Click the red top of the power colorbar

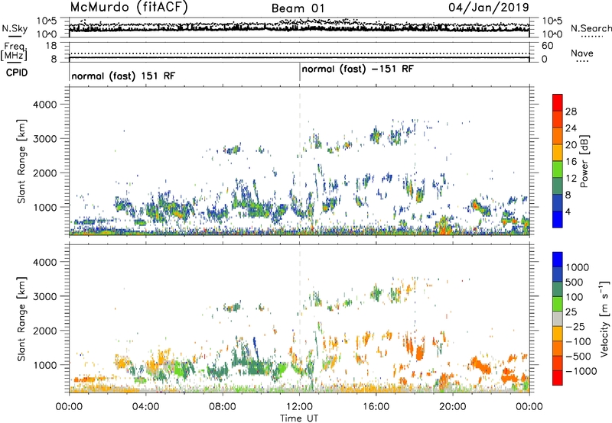click(x=558, y=102)
